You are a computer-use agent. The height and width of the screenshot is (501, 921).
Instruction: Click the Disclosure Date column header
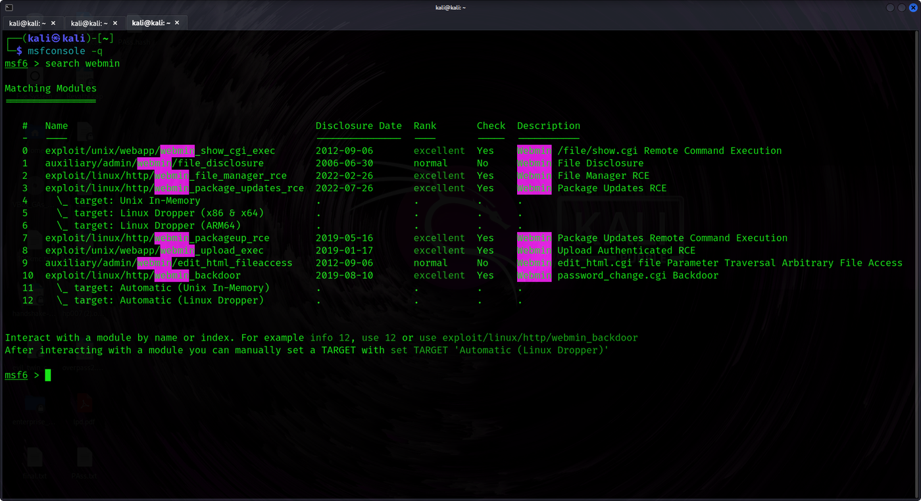point(359,126)
